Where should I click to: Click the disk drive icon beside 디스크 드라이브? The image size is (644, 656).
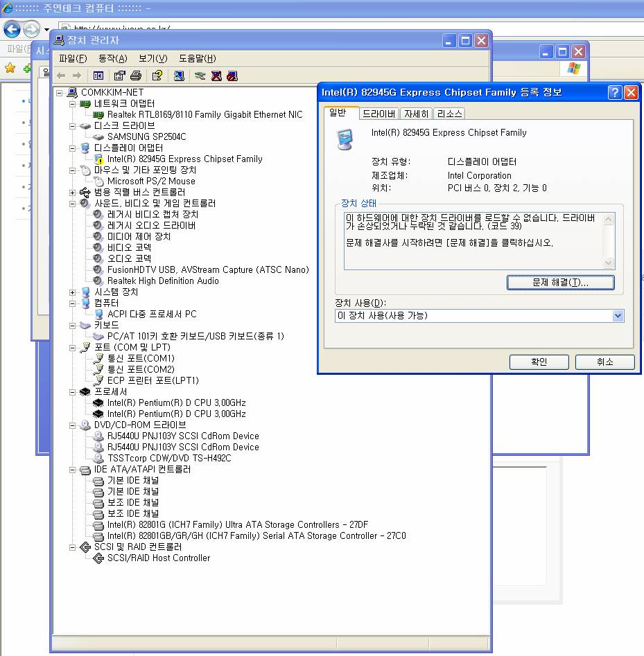point(85,126)
